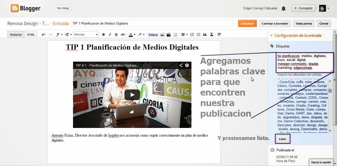
Task: Open the font family dropdown
Action: click(59, 34)
